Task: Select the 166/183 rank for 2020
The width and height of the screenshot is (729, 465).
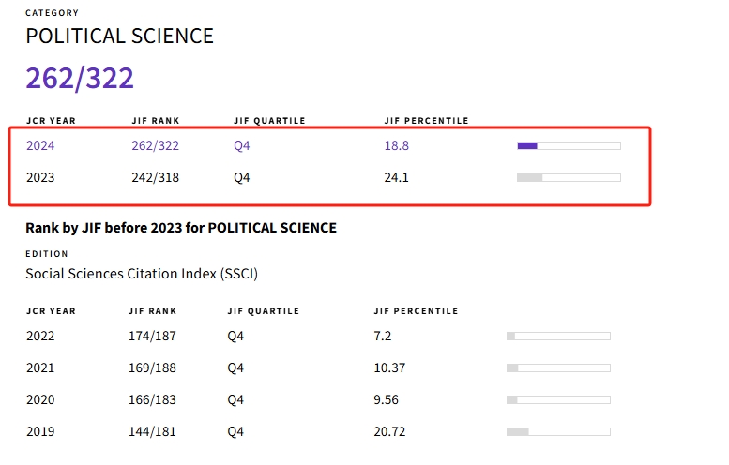Action: coord(152,399)
